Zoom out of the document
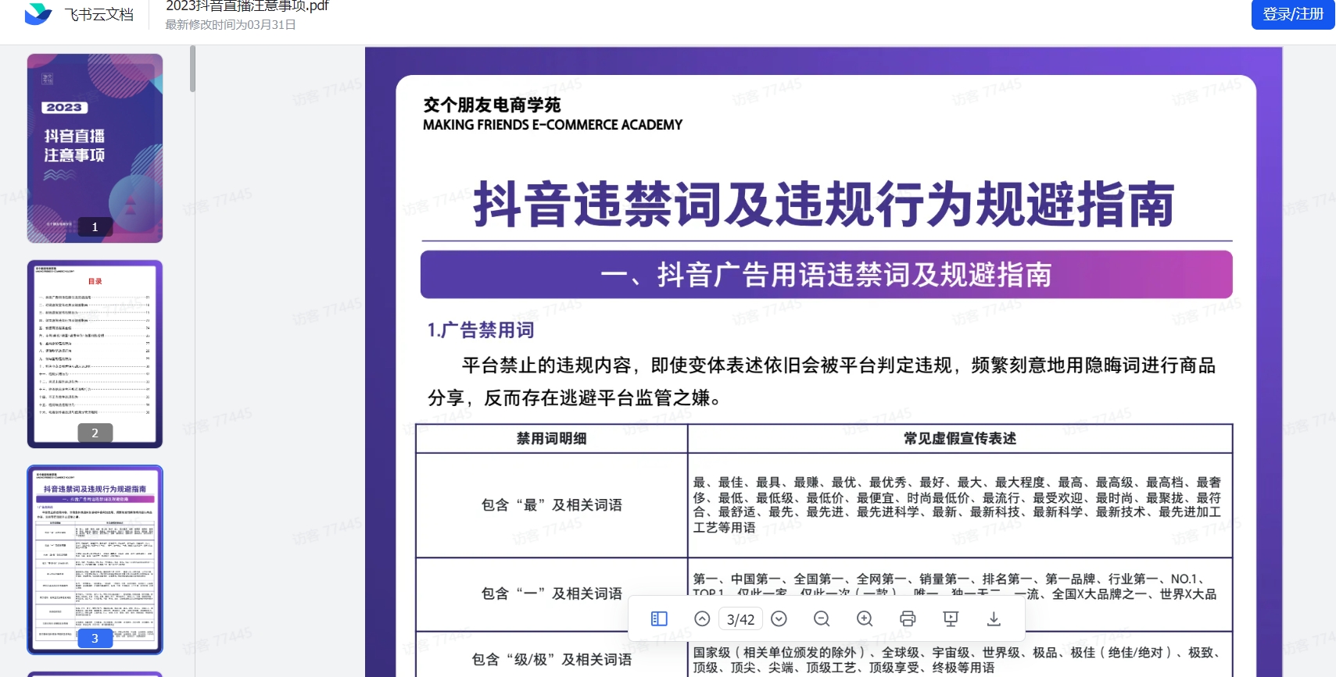 click(822, 618)
